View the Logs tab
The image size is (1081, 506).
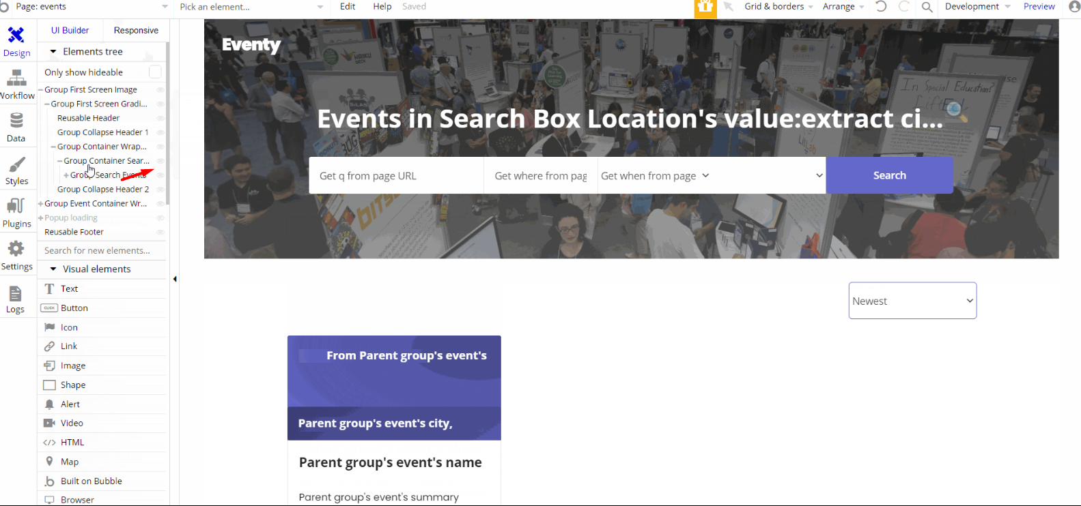(x=16, y=299)
